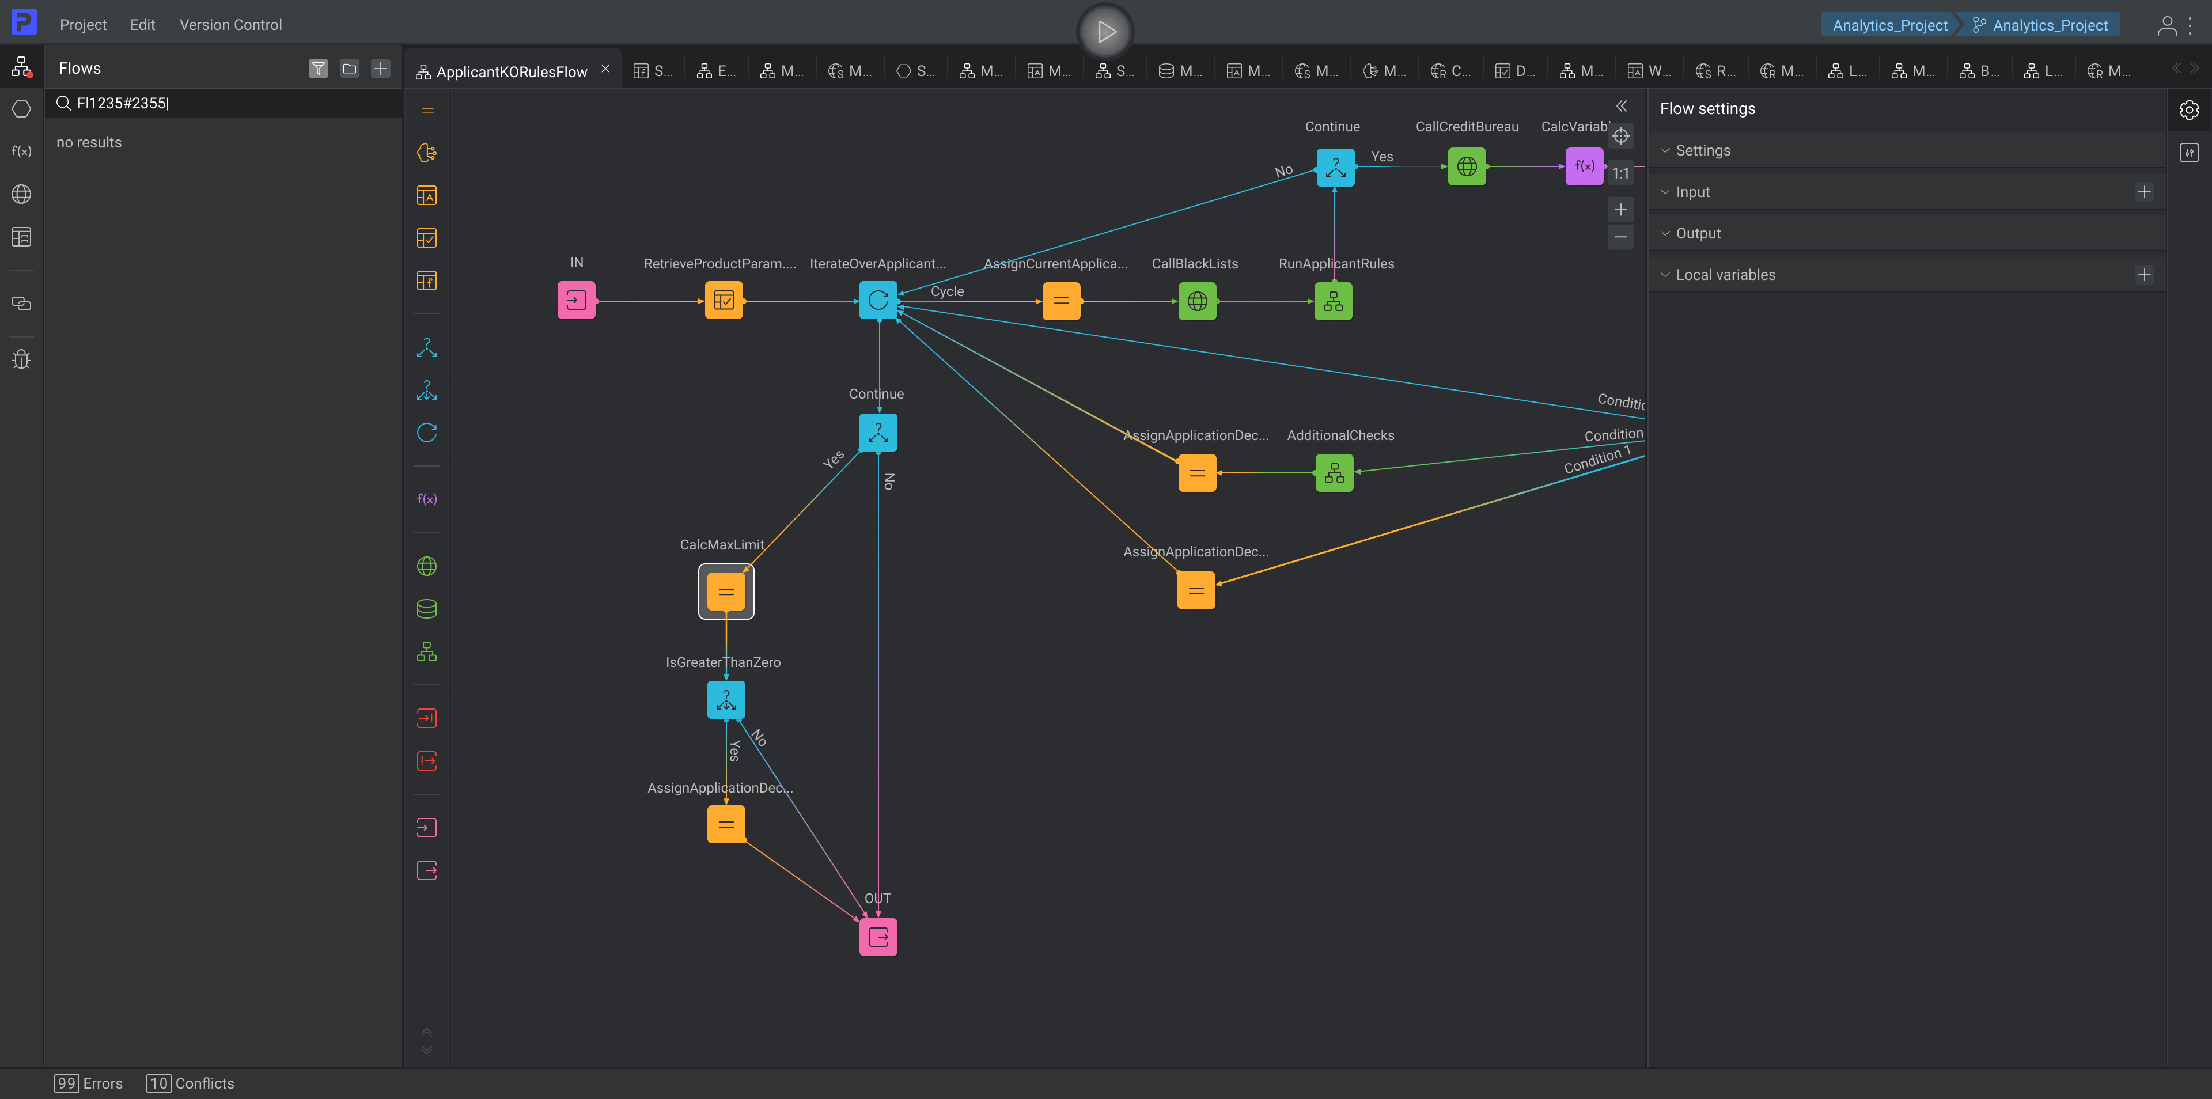
Task: Create a new folder in Flows
Action: [350, 68]
